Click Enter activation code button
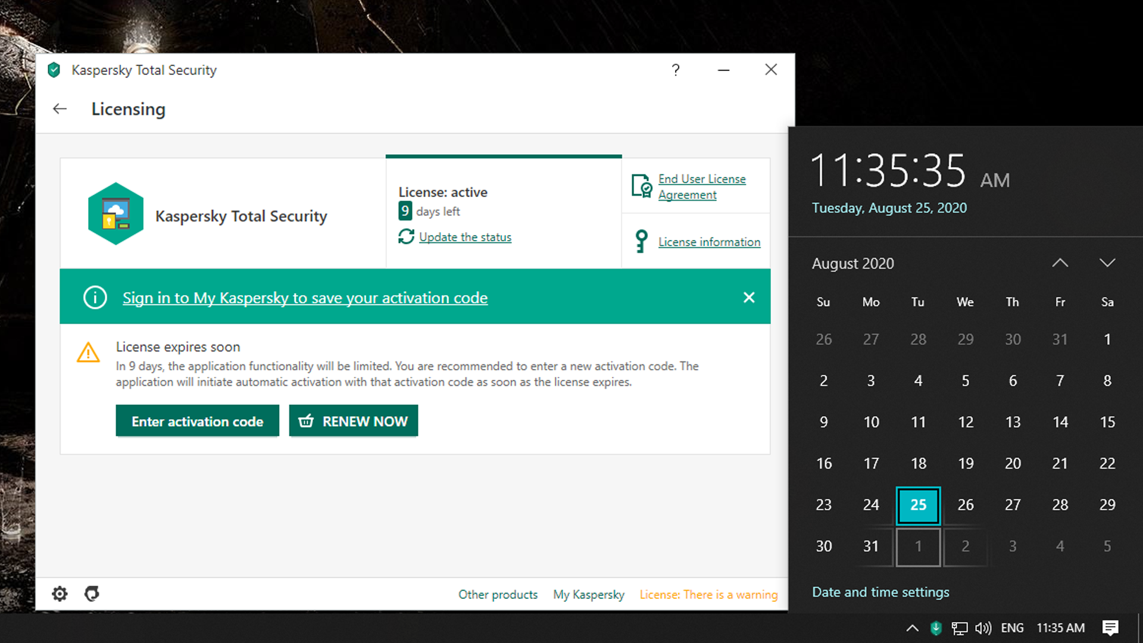This screenshot has width=1143, height=643. pyautogui.click(x=197, y=421)
